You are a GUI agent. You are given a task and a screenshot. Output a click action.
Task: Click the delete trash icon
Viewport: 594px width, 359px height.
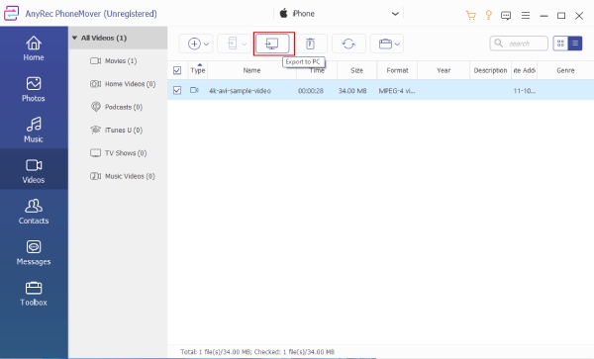tap(310, 44)
